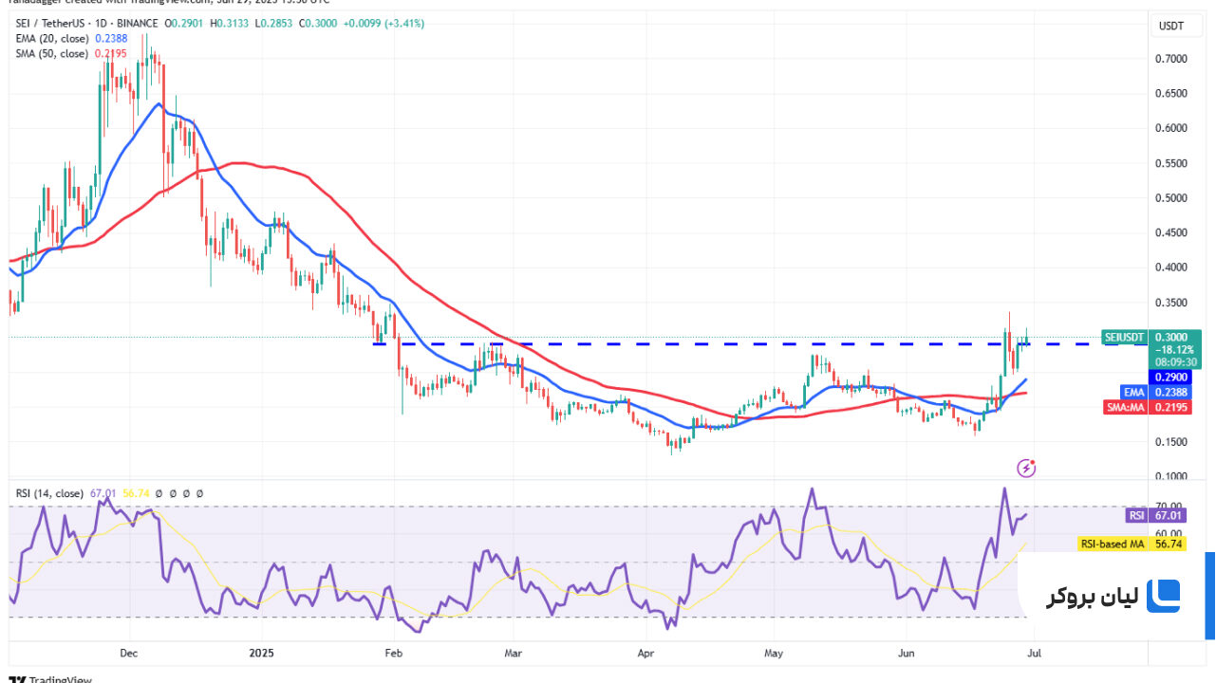Click the 56.74 RSI-based MA scale value
The width and height of the screenshot is (1216, 683).
1168,544
